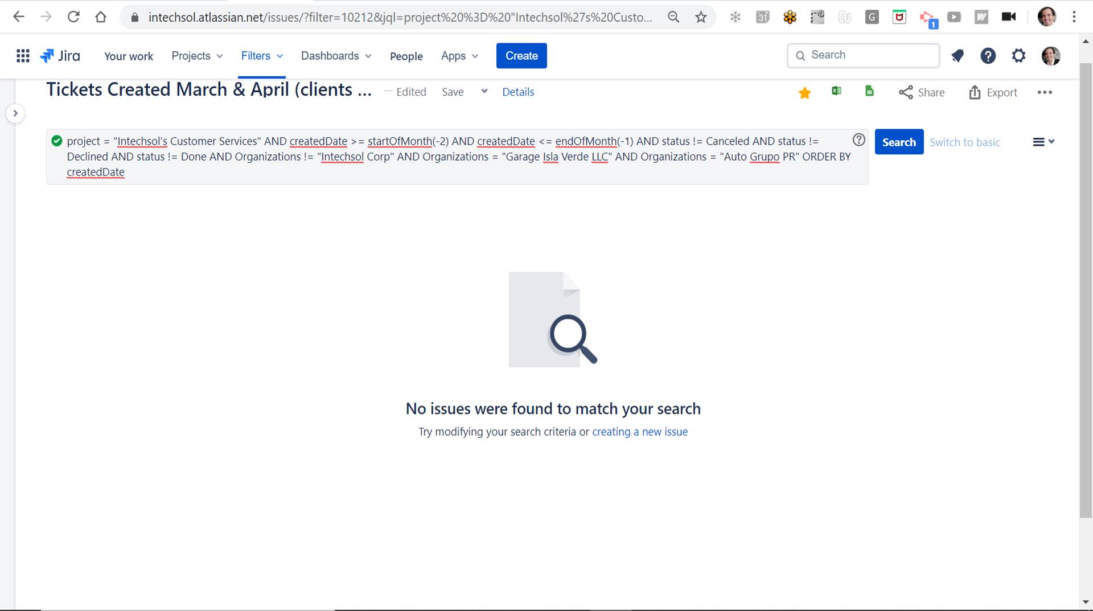The image size is (1093, 611).
Task: Unstar the filter with the yellow star
Action: (804, 92)
